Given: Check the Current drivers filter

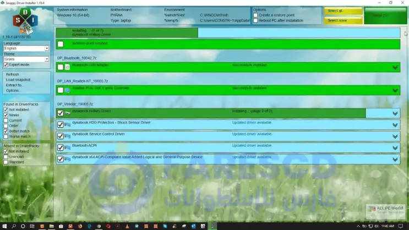Looking at the screenshot, I should tap(6, 121).
